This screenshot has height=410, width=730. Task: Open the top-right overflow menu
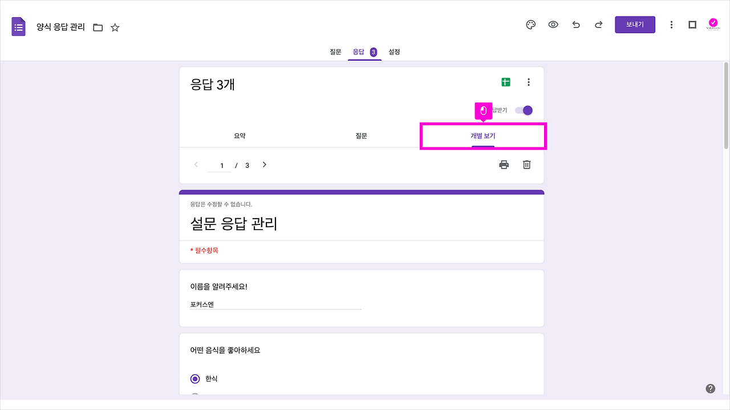(x=671, y=24)
